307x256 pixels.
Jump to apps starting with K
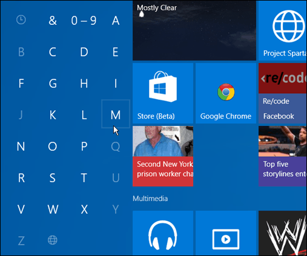point(53,115)
